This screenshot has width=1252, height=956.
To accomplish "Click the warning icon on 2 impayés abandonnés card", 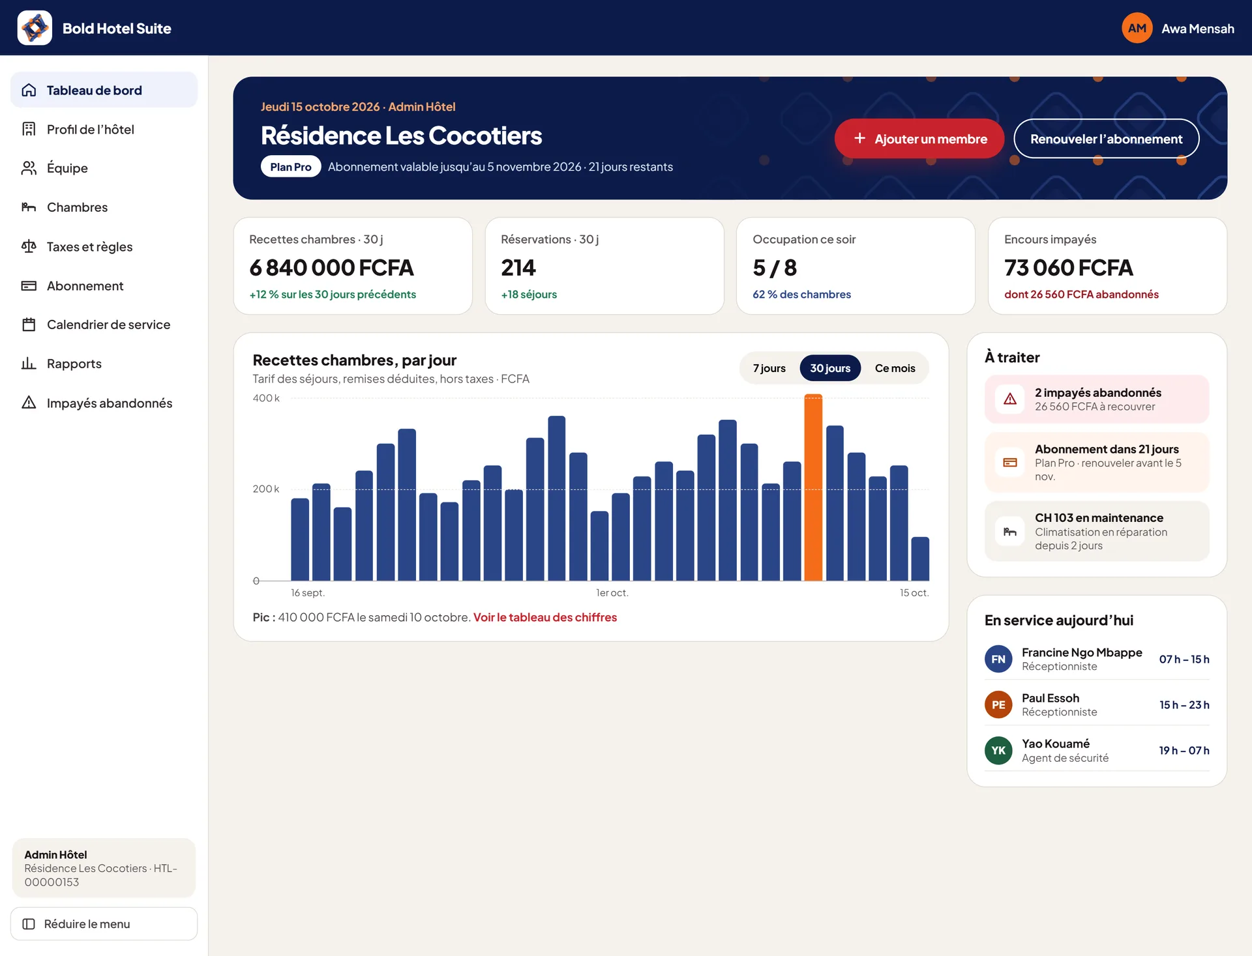I will point(1009,399).
